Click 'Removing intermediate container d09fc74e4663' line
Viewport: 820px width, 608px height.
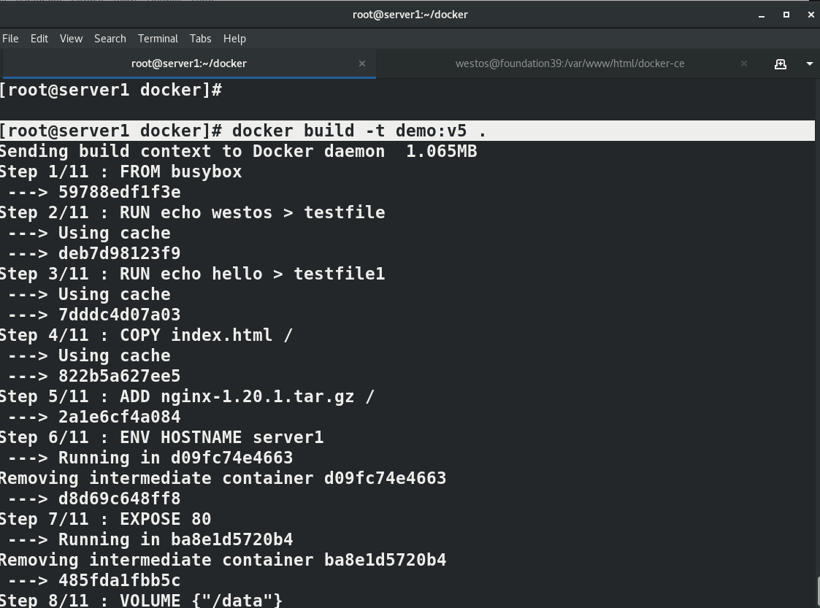223,478
